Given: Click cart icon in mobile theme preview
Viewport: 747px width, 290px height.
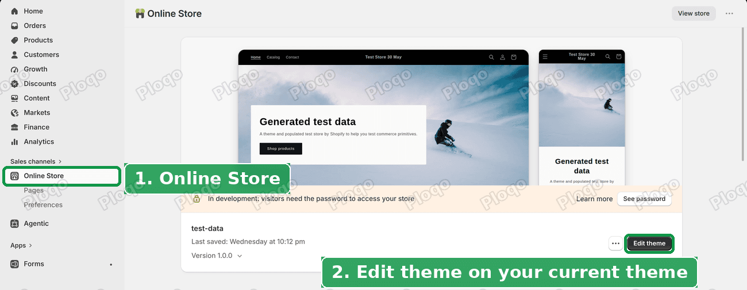Looking at the screenshot, I should (x=619, y=56).
